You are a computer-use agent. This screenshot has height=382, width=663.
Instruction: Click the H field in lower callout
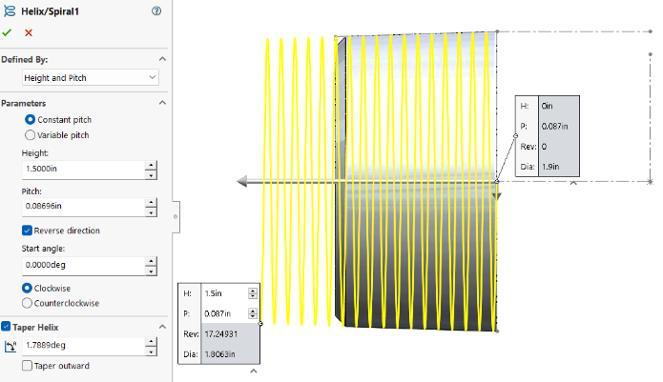pyautogui.click(x=222, y=293)
